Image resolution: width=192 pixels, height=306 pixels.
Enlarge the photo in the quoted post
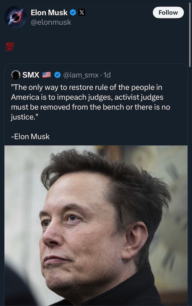pos(96,226)
